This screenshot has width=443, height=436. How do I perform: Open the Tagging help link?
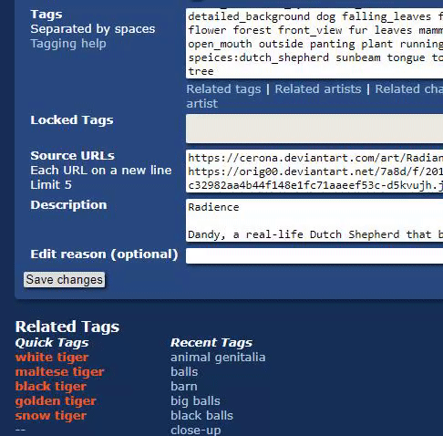[68, 44]
